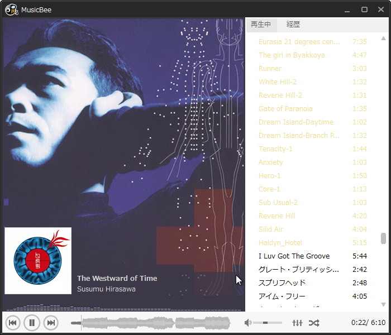Click the song title The Westward of Time
The width and height of the screenshot is (391, 335).
[117, 278]
